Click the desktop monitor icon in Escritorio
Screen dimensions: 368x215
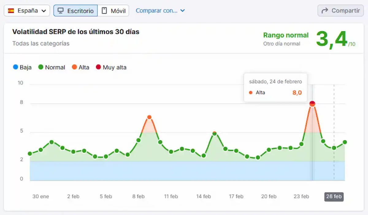coord(61,11)
